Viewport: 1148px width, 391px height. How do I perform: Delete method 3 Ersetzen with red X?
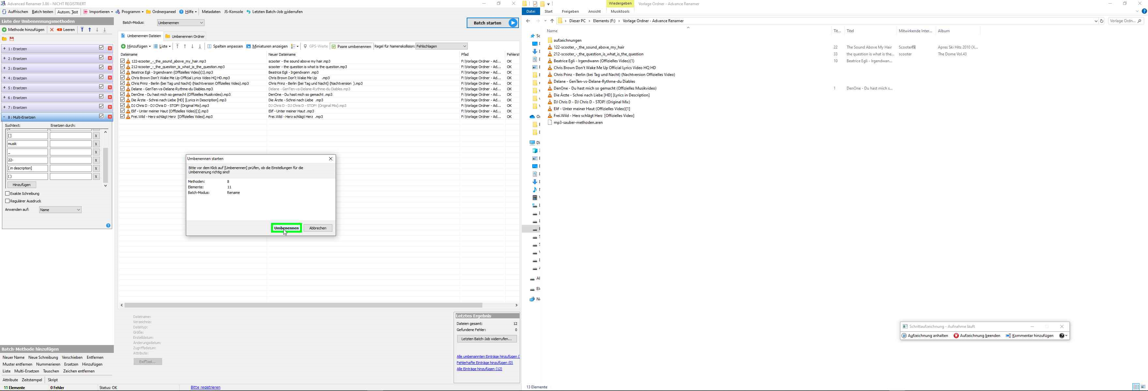110,68
